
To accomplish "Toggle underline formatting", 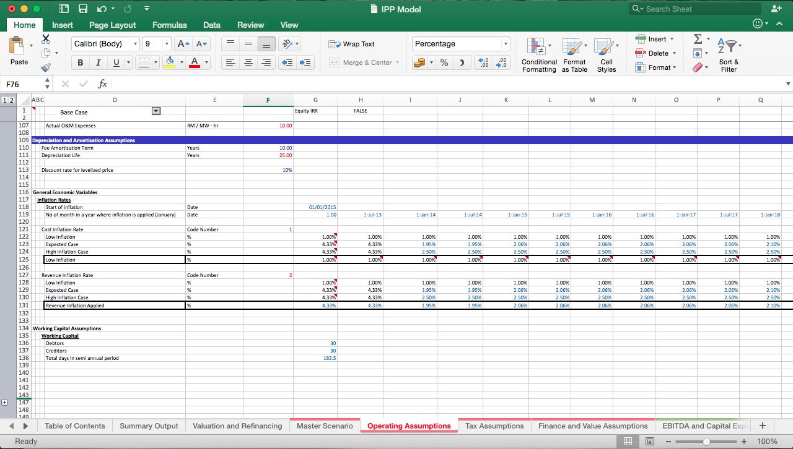I will [x=115, y=62].
